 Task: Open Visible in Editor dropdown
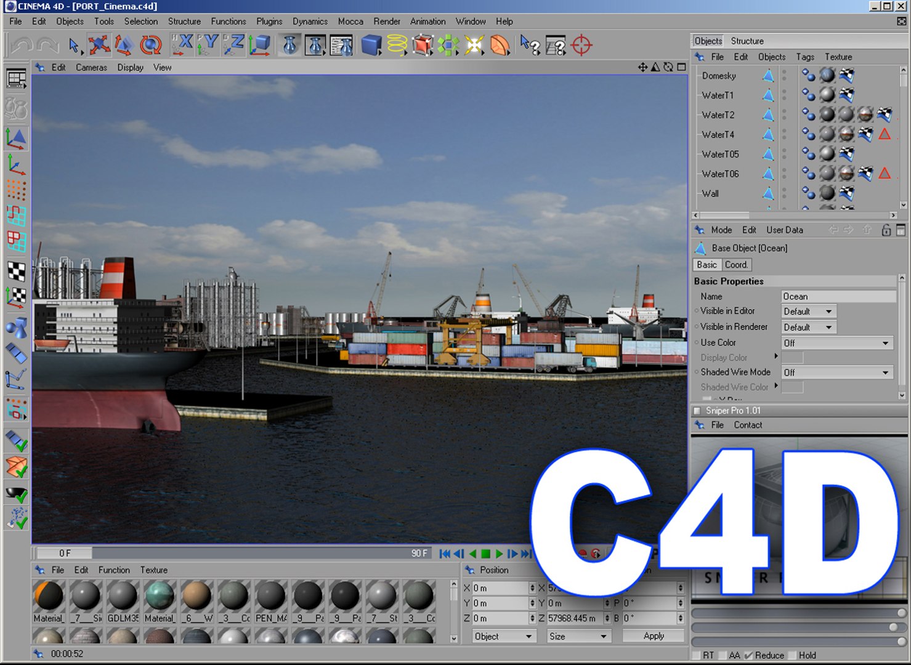(x=809, y=312)
